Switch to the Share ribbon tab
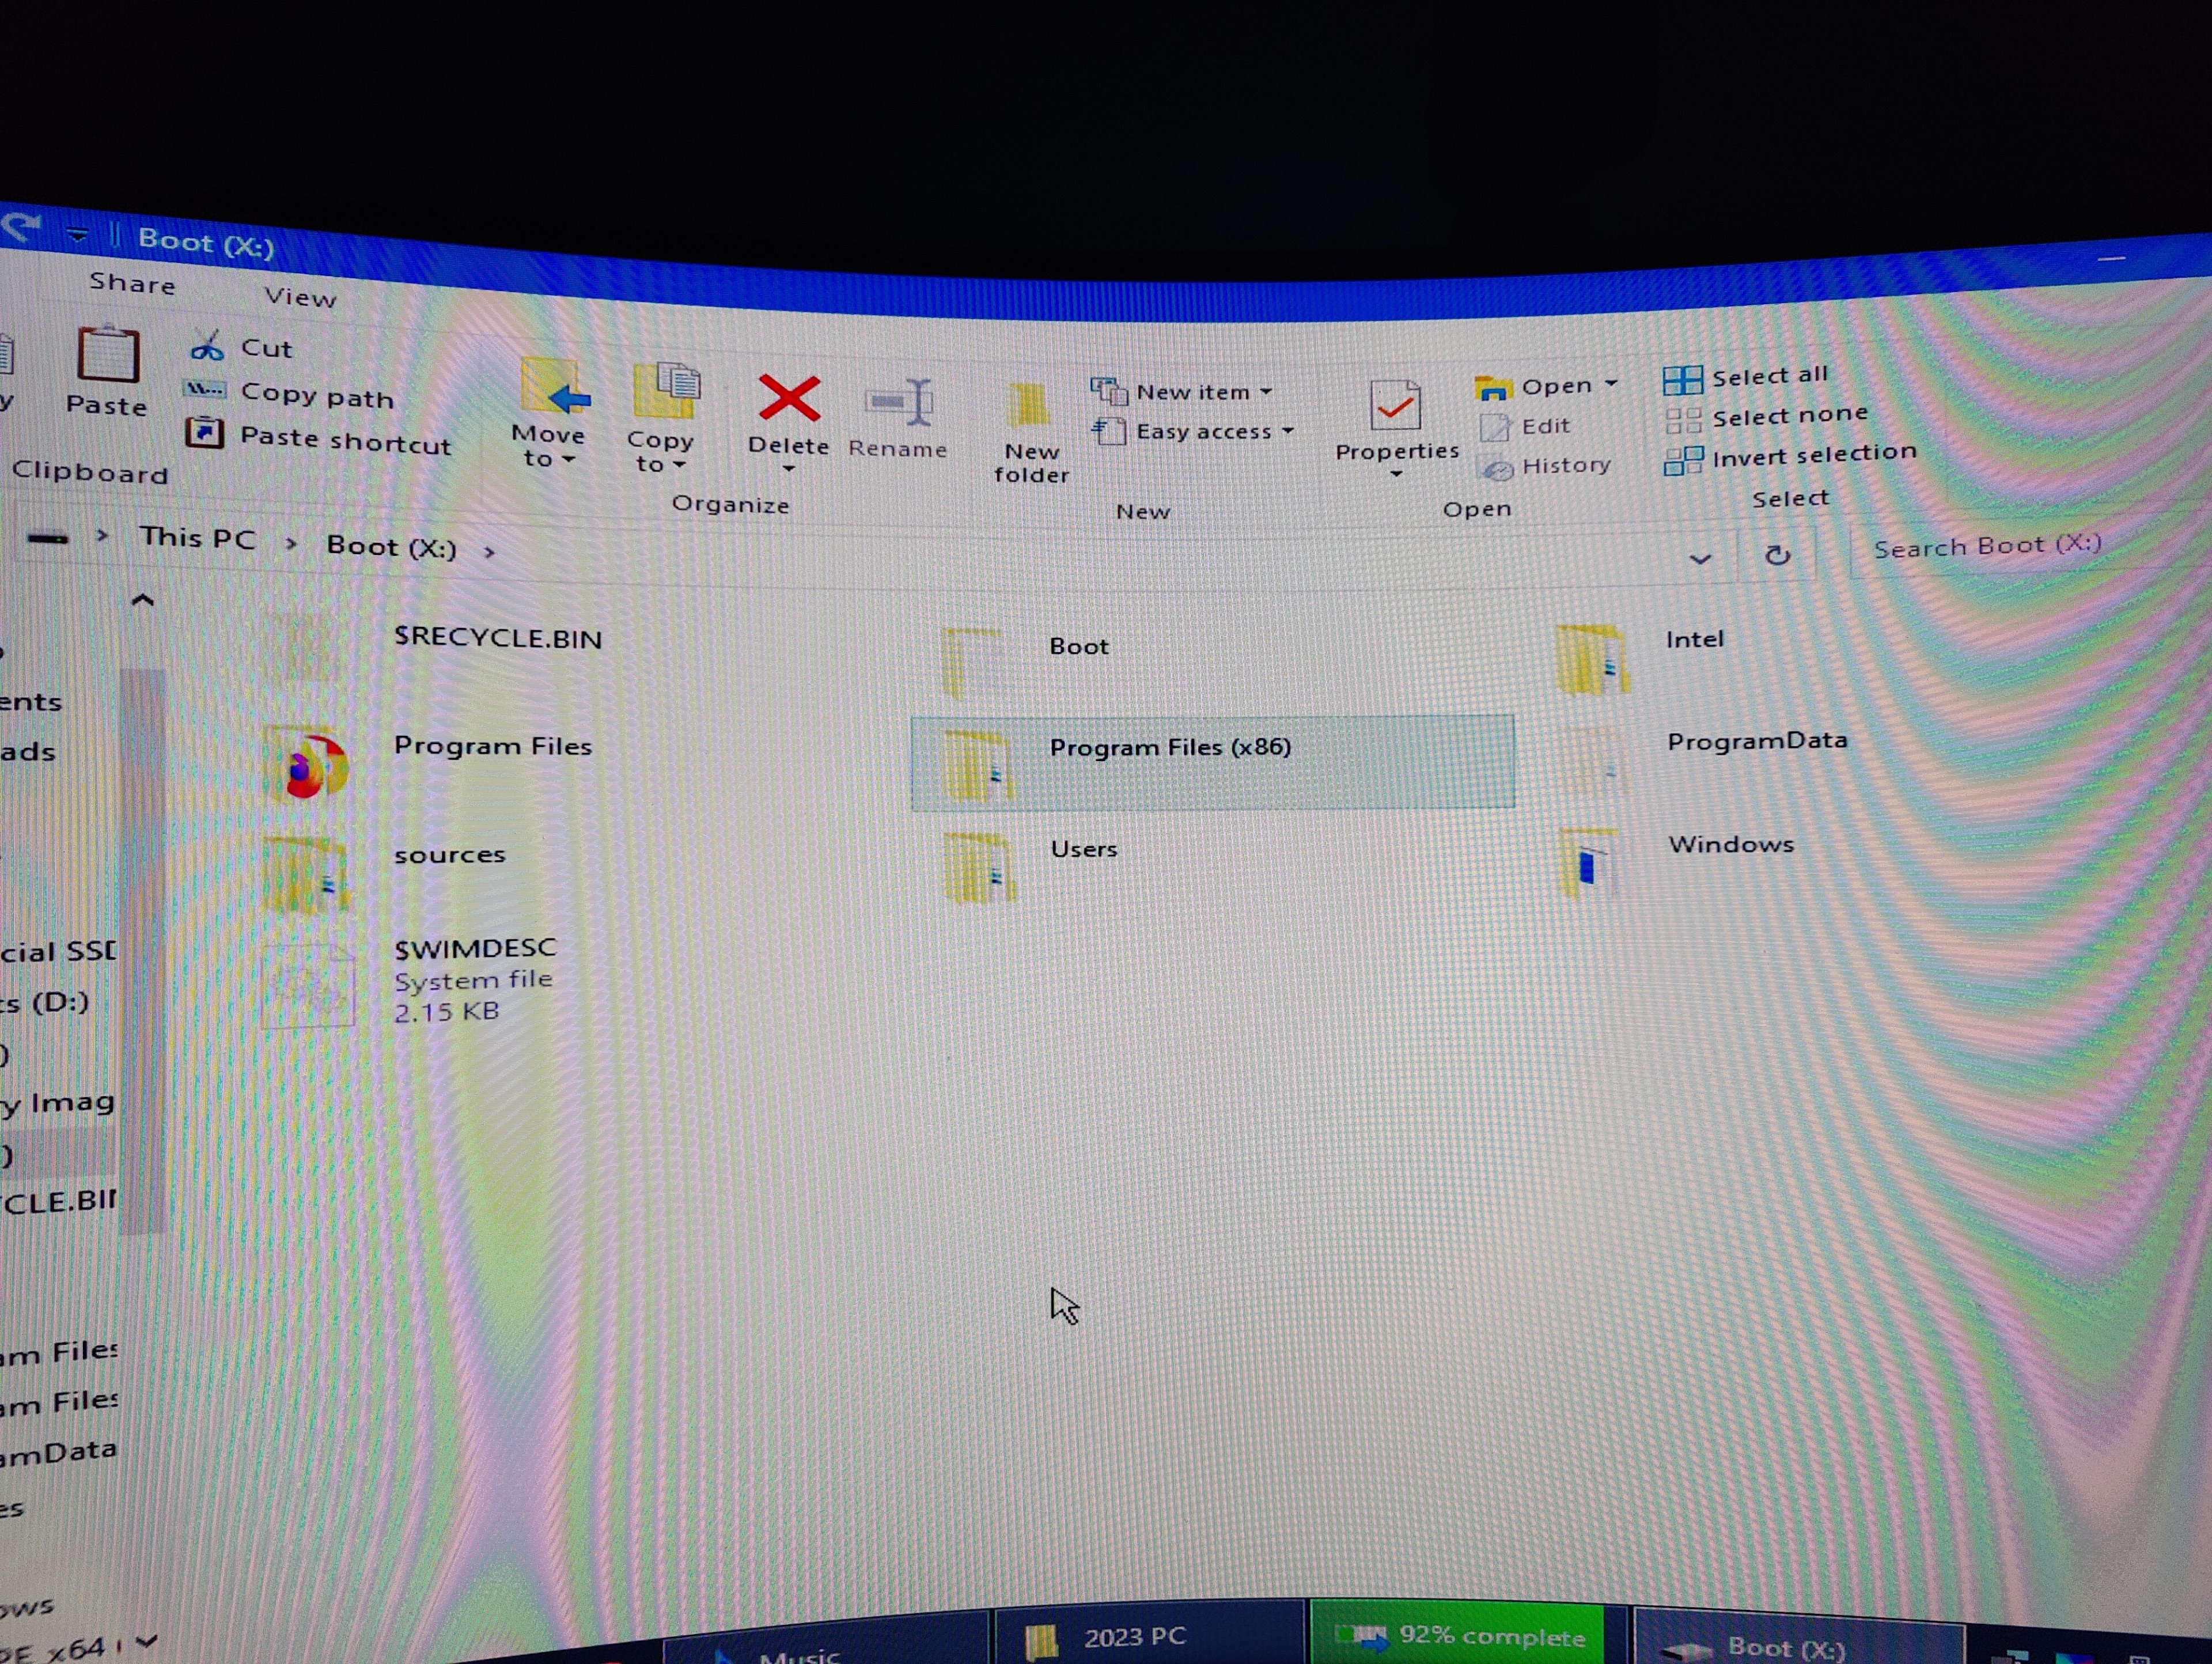 point(132,283)
